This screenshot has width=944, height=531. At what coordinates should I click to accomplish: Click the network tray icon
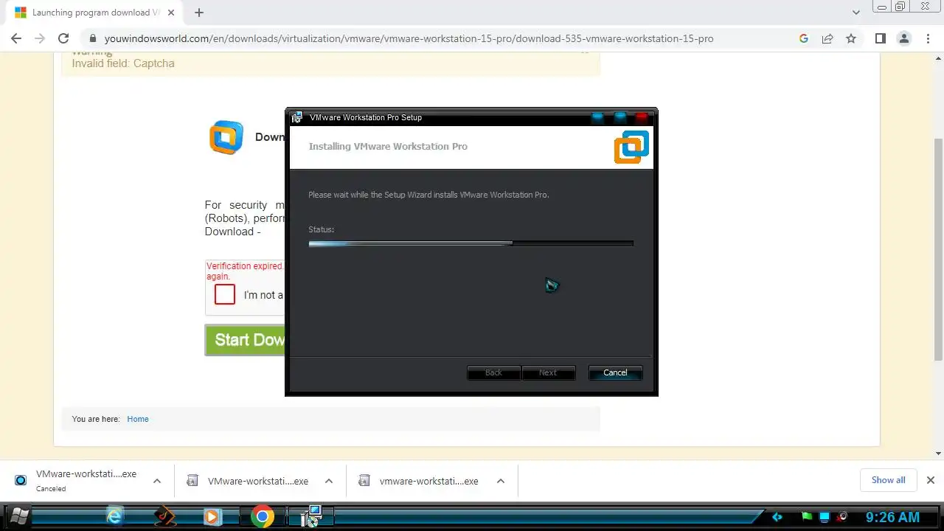point(825,517)
